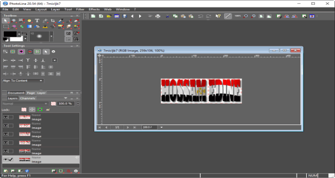Image resolution: width=335 pixels, height=178 pixels.
Task: Click the layer opacity 100.0 % field
Action: pos(66,104)
